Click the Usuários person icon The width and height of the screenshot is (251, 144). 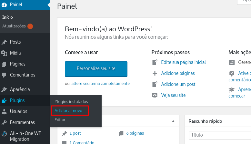[4, 111]
